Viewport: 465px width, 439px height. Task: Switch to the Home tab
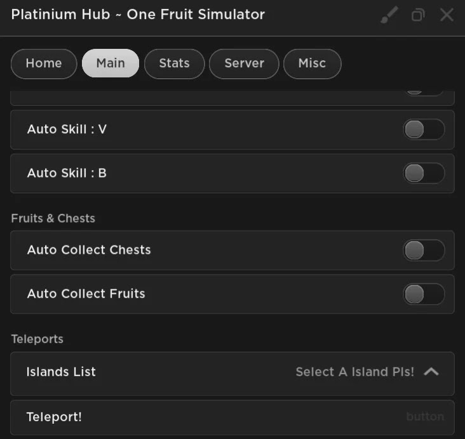(44, 63)
